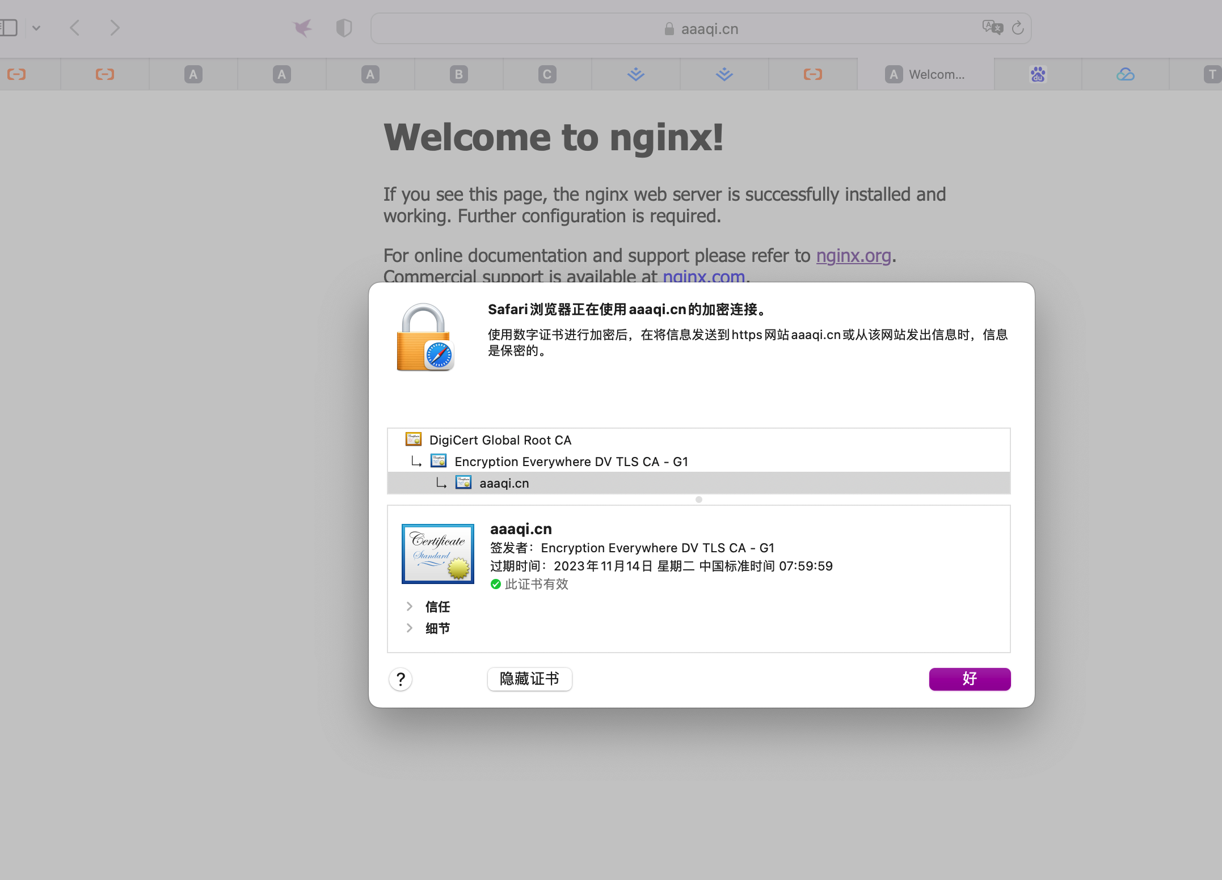Select DigiCert Global Root CA certificate

click(x=699, y=440)
